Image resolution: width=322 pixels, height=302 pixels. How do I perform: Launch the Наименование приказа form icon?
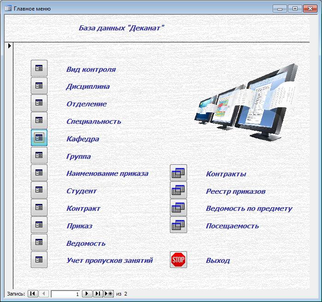39,173
